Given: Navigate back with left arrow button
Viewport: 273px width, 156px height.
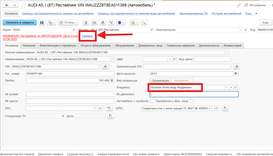Looking at the screenshot, I should [x=7, y=5].
